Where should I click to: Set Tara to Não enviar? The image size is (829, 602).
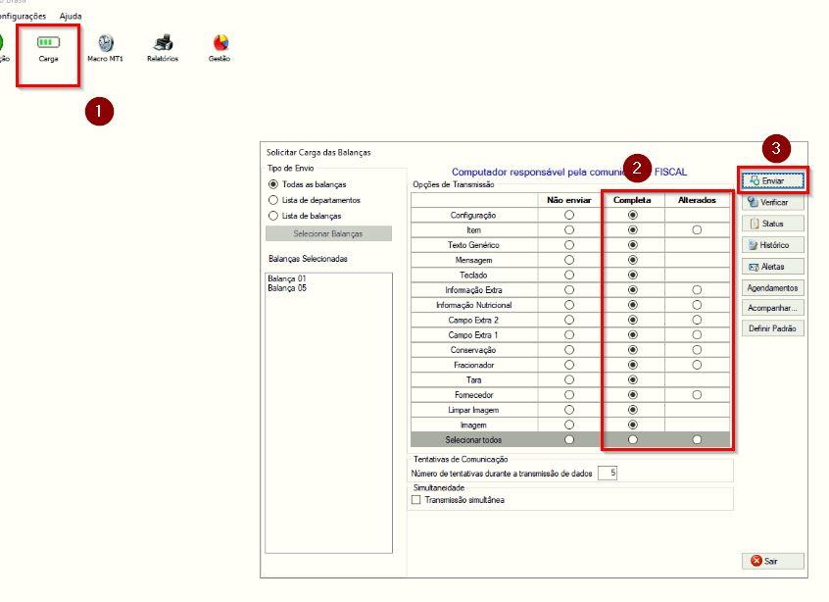[569, 379]
